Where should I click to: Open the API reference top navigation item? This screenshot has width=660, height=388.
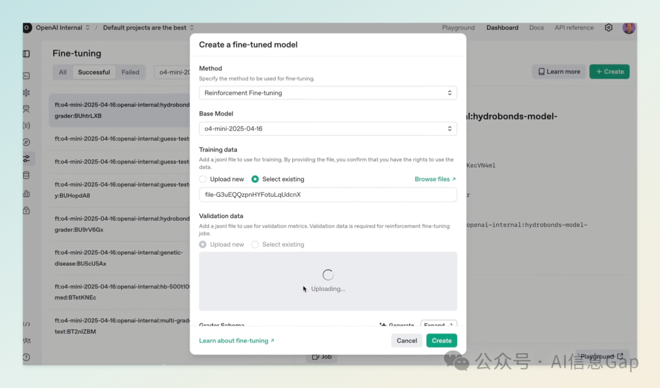point(574,27)
